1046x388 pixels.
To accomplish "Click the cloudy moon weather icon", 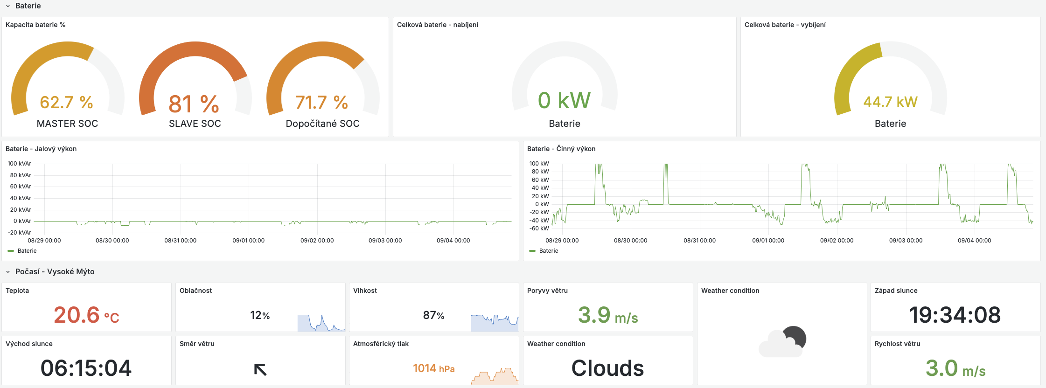I will point(782,341).
